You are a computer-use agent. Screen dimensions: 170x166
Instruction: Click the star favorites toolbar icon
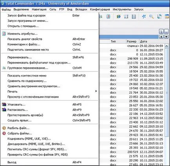coord(144,16)
